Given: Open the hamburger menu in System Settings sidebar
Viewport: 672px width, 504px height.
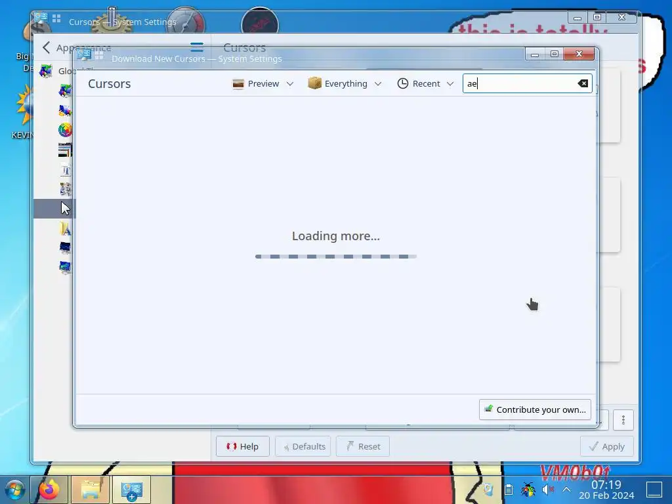Looking at the screenshot, I should click(197, 47).
